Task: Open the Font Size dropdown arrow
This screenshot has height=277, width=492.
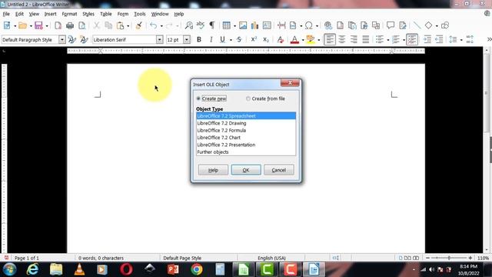Action: [187, 39]
